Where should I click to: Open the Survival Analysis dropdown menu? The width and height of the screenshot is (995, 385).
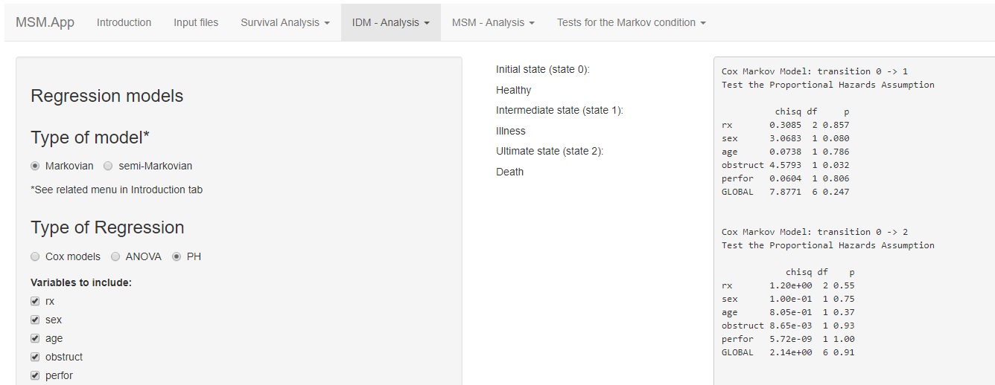click(x=284, y=22)
